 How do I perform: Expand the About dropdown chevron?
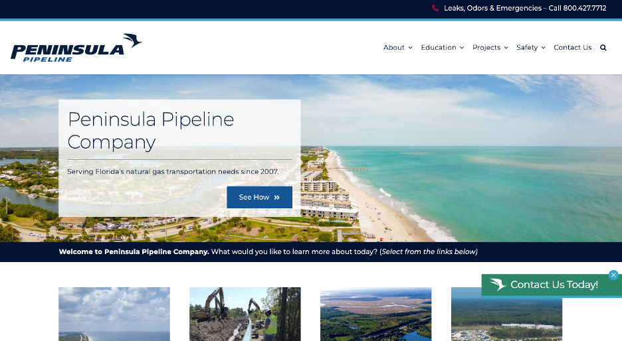click(x=410, y=48)
